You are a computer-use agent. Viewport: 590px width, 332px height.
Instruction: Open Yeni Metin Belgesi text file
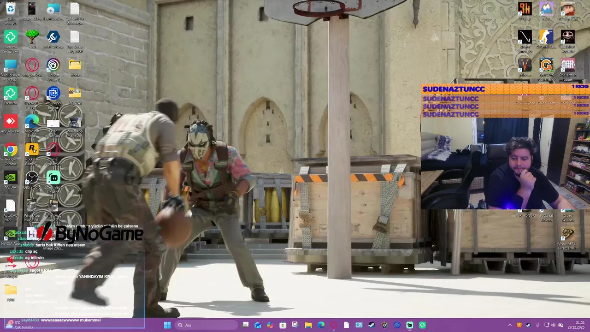pyautogui.click(x=75, y=41)
